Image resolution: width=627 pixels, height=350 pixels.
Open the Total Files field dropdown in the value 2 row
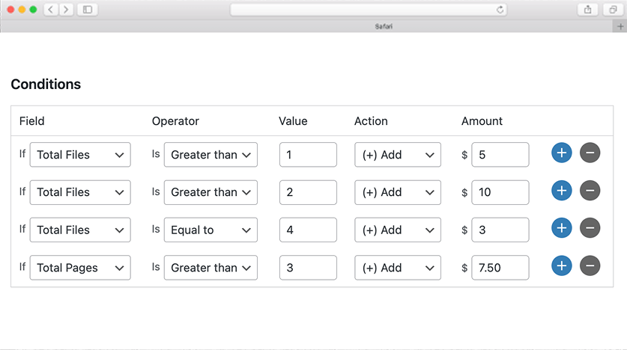coord(80,192)
